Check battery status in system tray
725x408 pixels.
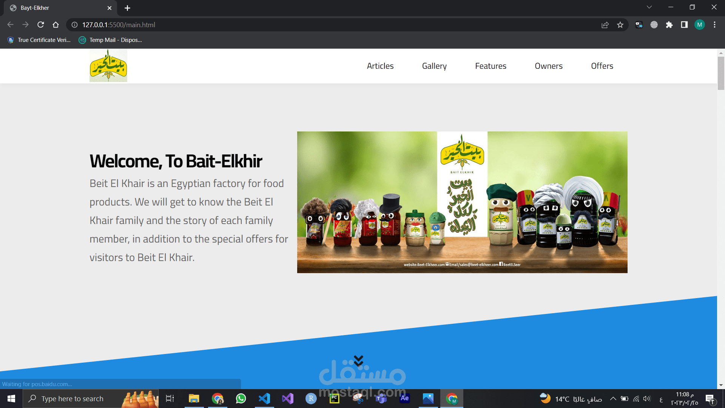(x=625, y=399)
